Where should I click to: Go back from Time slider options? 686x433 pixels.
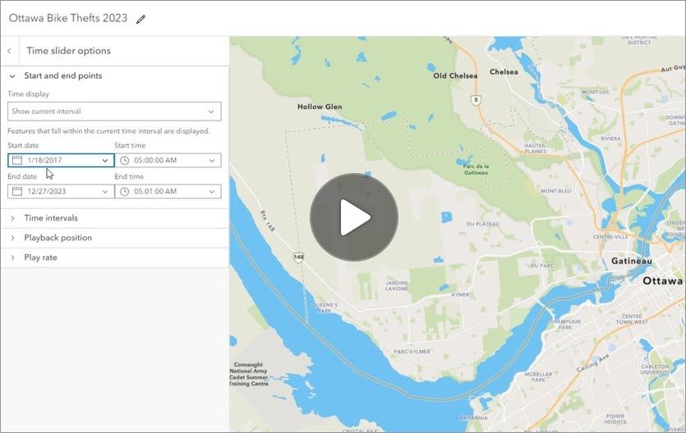click(x=10, y=51)
